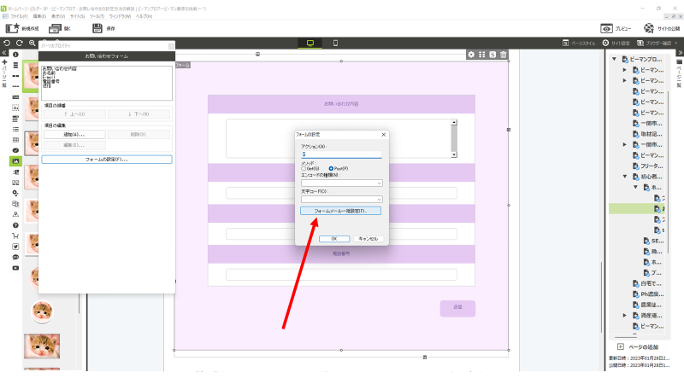
Task: Select the Get(G) radio button
Action: click(x=304, y=169)
